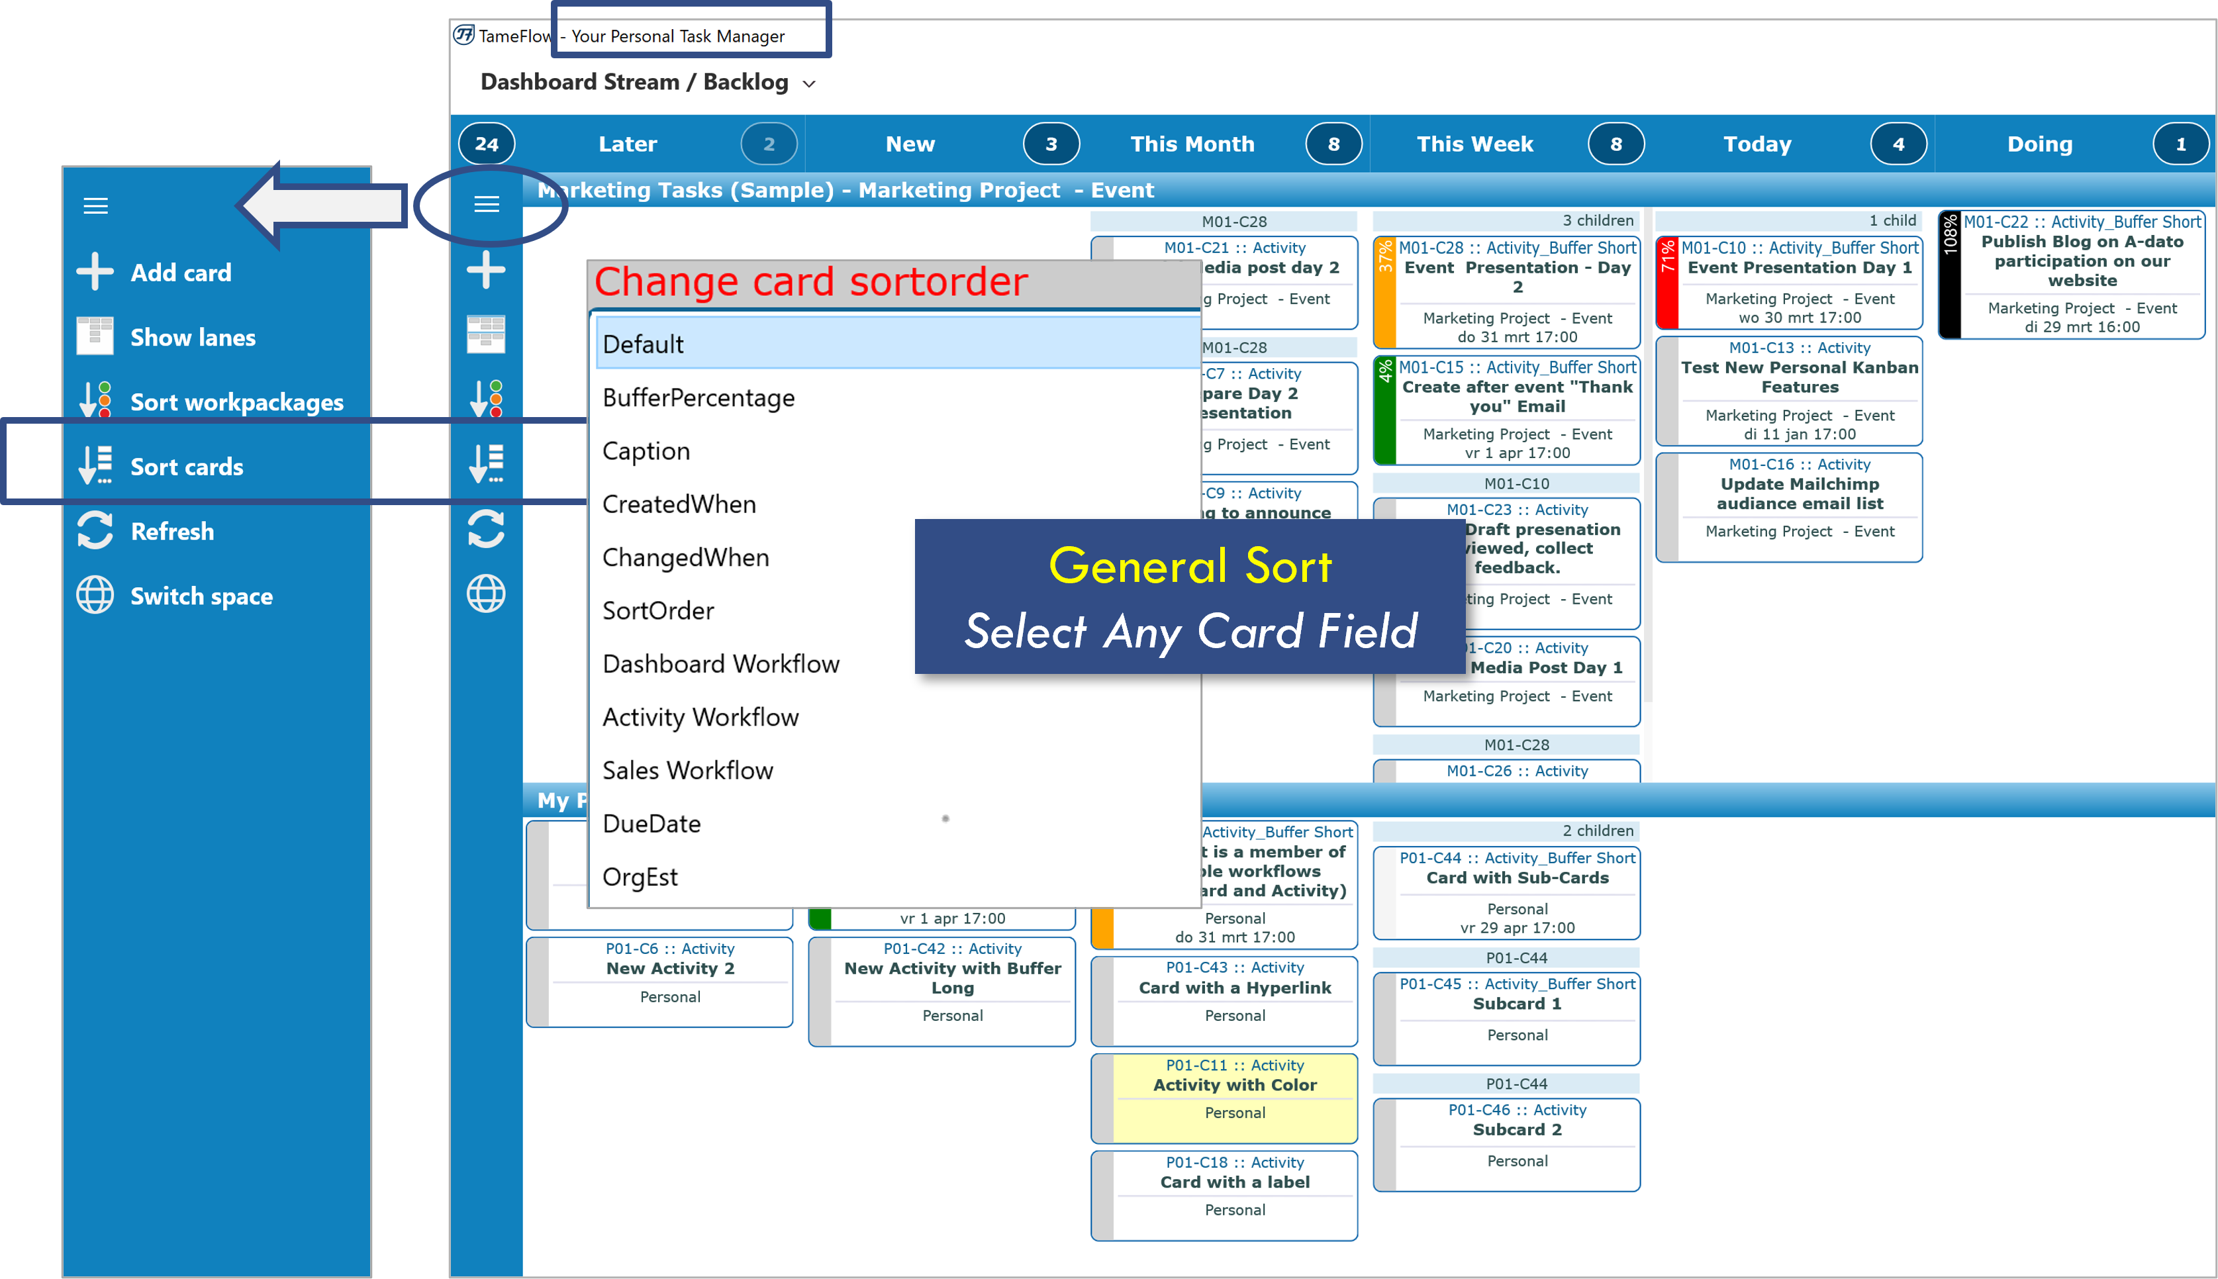Click the Later column header
The width and height of the screenshot is (2218, 1279).
pos(627,144)
